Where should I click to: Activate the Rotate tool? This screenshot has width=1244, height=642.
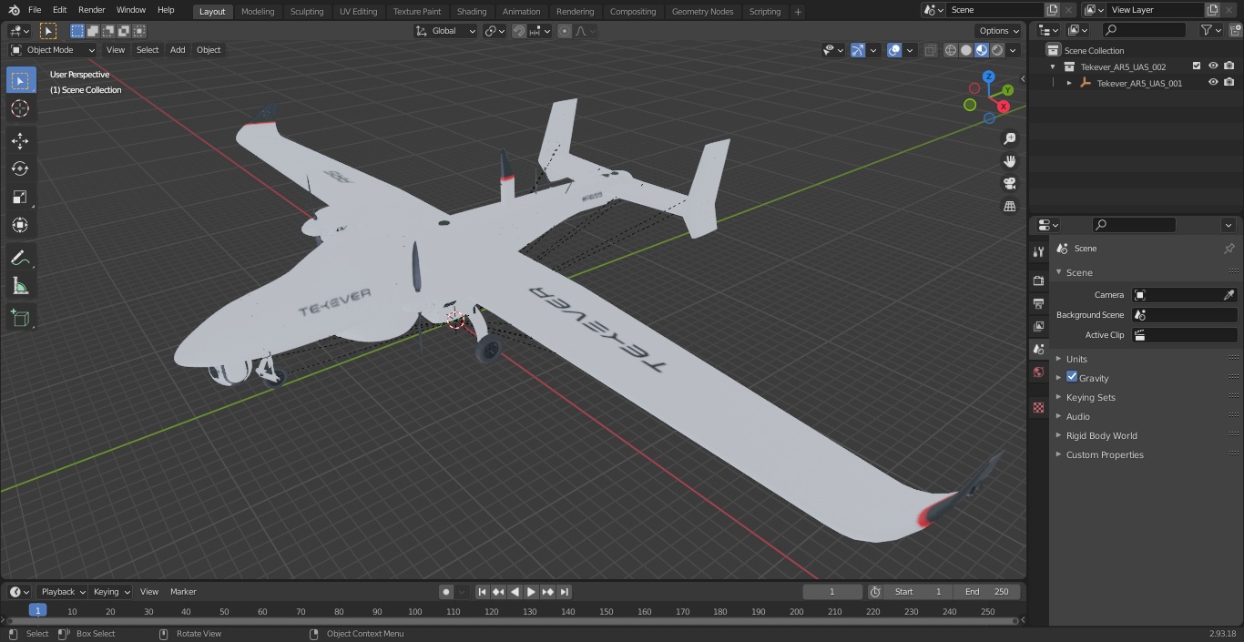(x=20, y=168)
